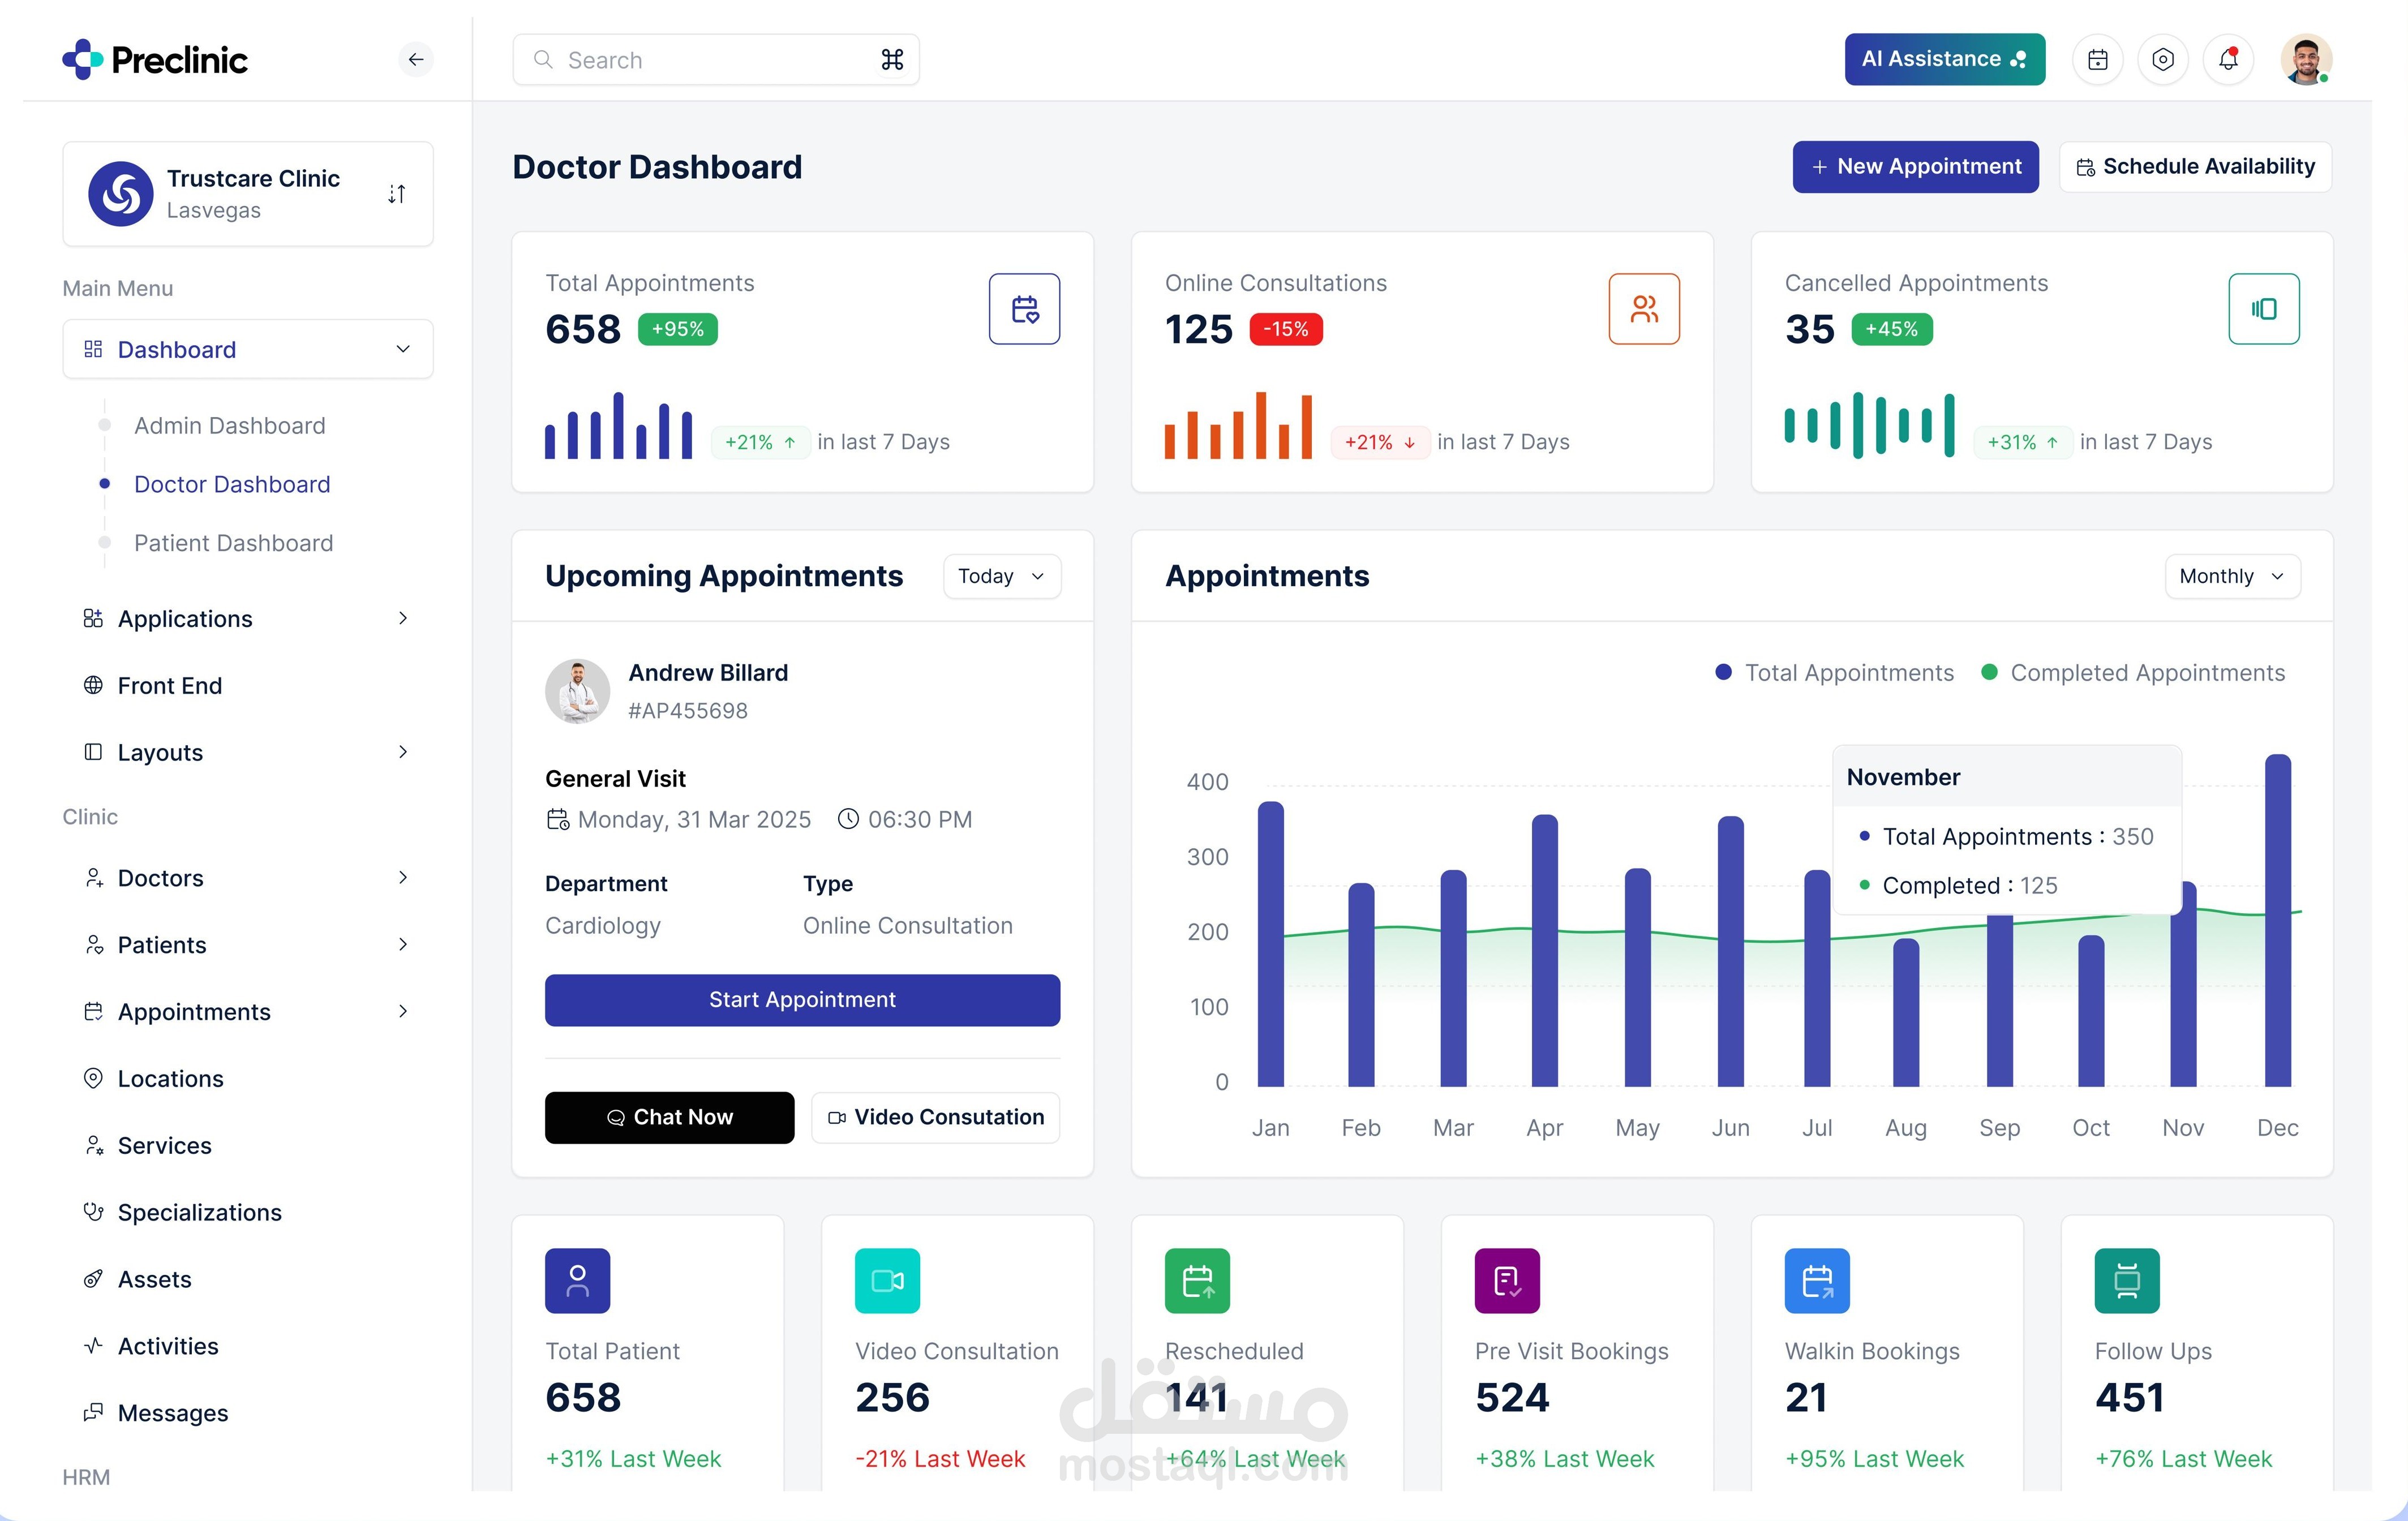Click the Video Consutation button
Screen dimensions: 2408x1521
point(935,1117)
